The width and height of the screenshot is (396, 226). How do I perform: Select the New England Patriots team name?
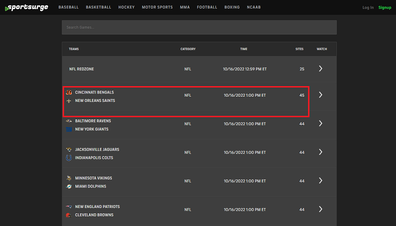[x=98, y=207]
